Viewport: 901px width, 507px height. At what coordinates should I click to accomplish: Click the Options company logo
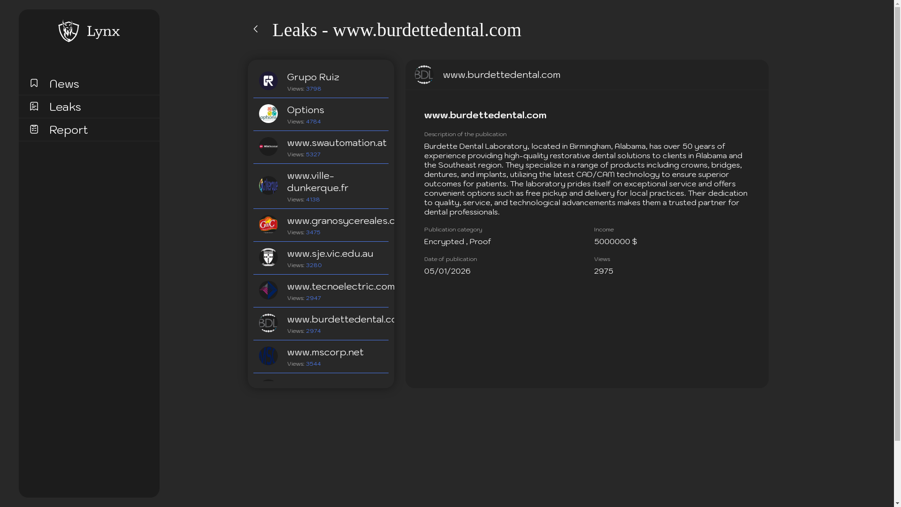(268, 114)
